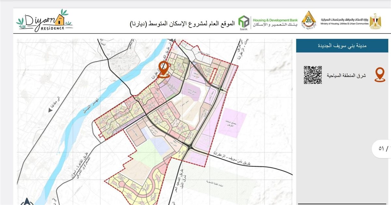Click the north compass arrow on the map
This screenshot has height=205, width=391.
27,201
